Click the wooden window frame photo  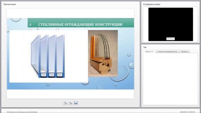pyautogui.click(x=103, y=53)
